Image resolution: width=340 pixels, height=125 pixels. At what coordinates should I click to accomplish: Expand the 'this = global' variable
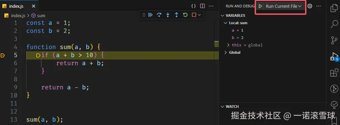[228, 45]
